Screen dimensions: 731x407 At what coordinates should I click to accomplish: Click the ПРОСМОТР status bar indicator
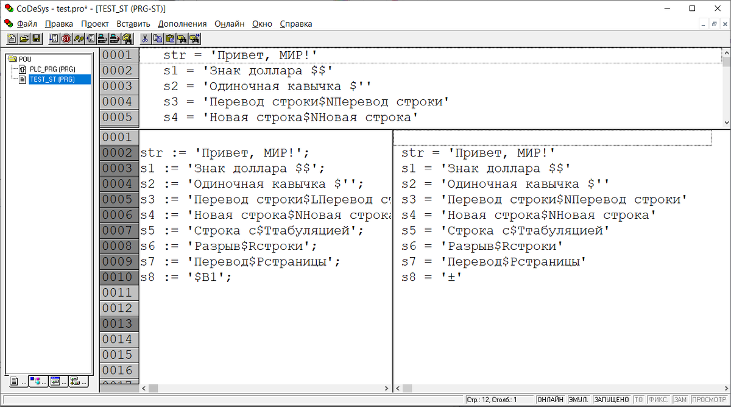[x=708, y=400]
